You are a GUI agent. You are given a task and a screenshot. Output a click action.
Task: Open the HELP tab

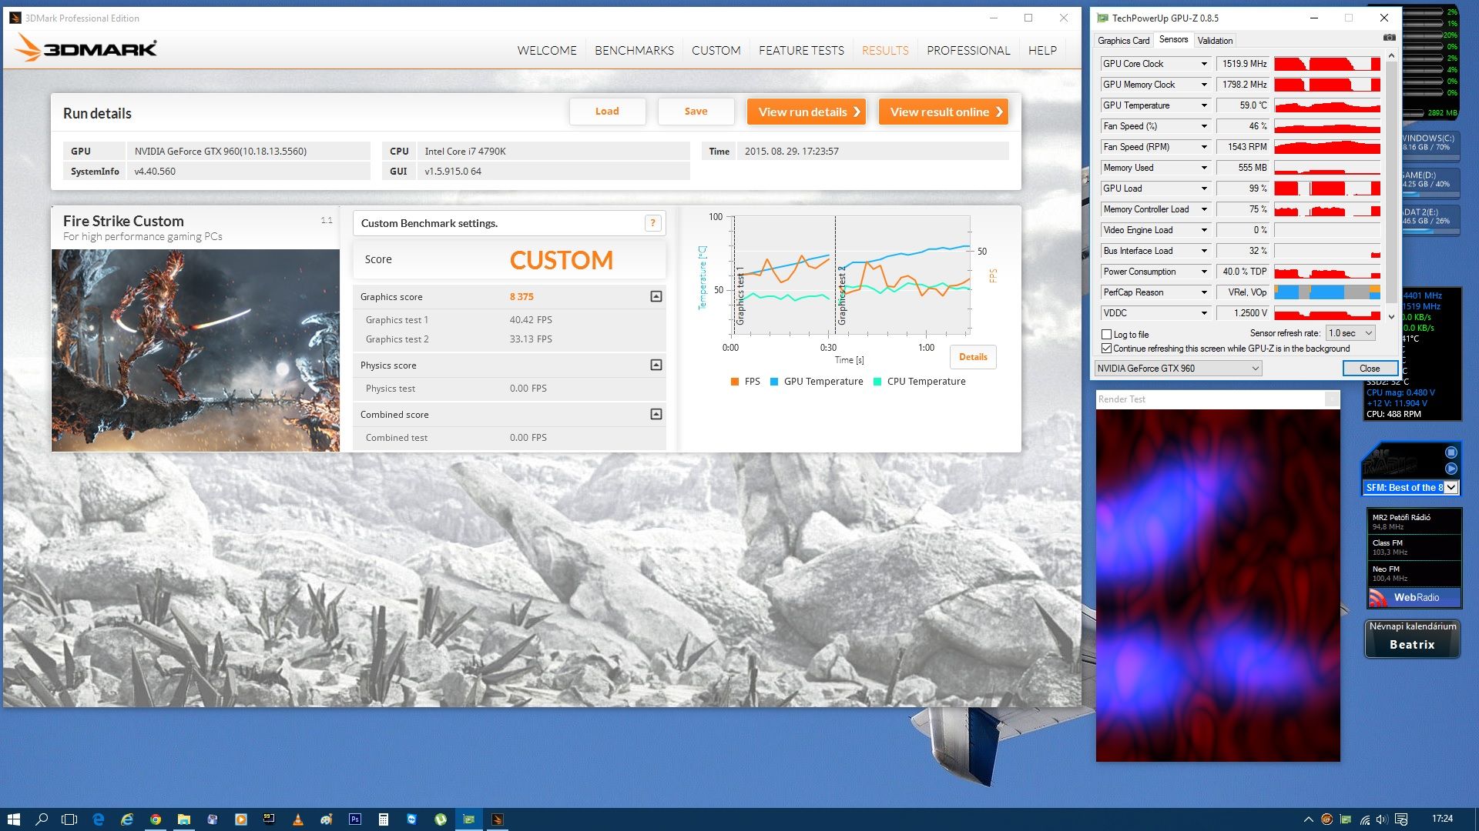[1042, 51]
